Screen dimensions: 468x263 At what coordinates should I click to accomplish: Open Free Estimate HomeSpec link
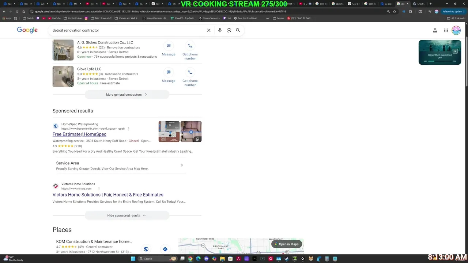click(x=79, y=134)
